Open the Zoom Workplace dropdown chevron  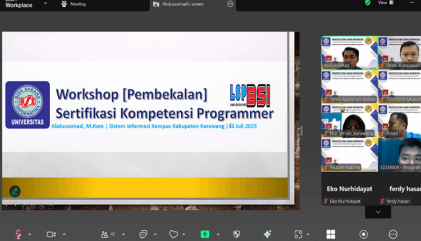45,3
